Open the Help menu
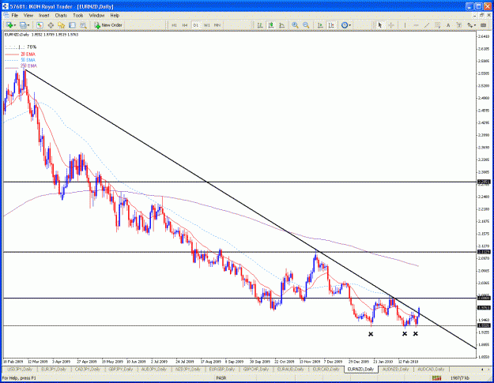This screenshot has width=494, height=383. tap(115, 15)
